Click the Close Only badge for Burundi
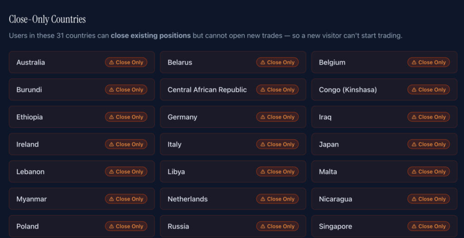Viewport: 464px width, 238px height. point(126,90)
